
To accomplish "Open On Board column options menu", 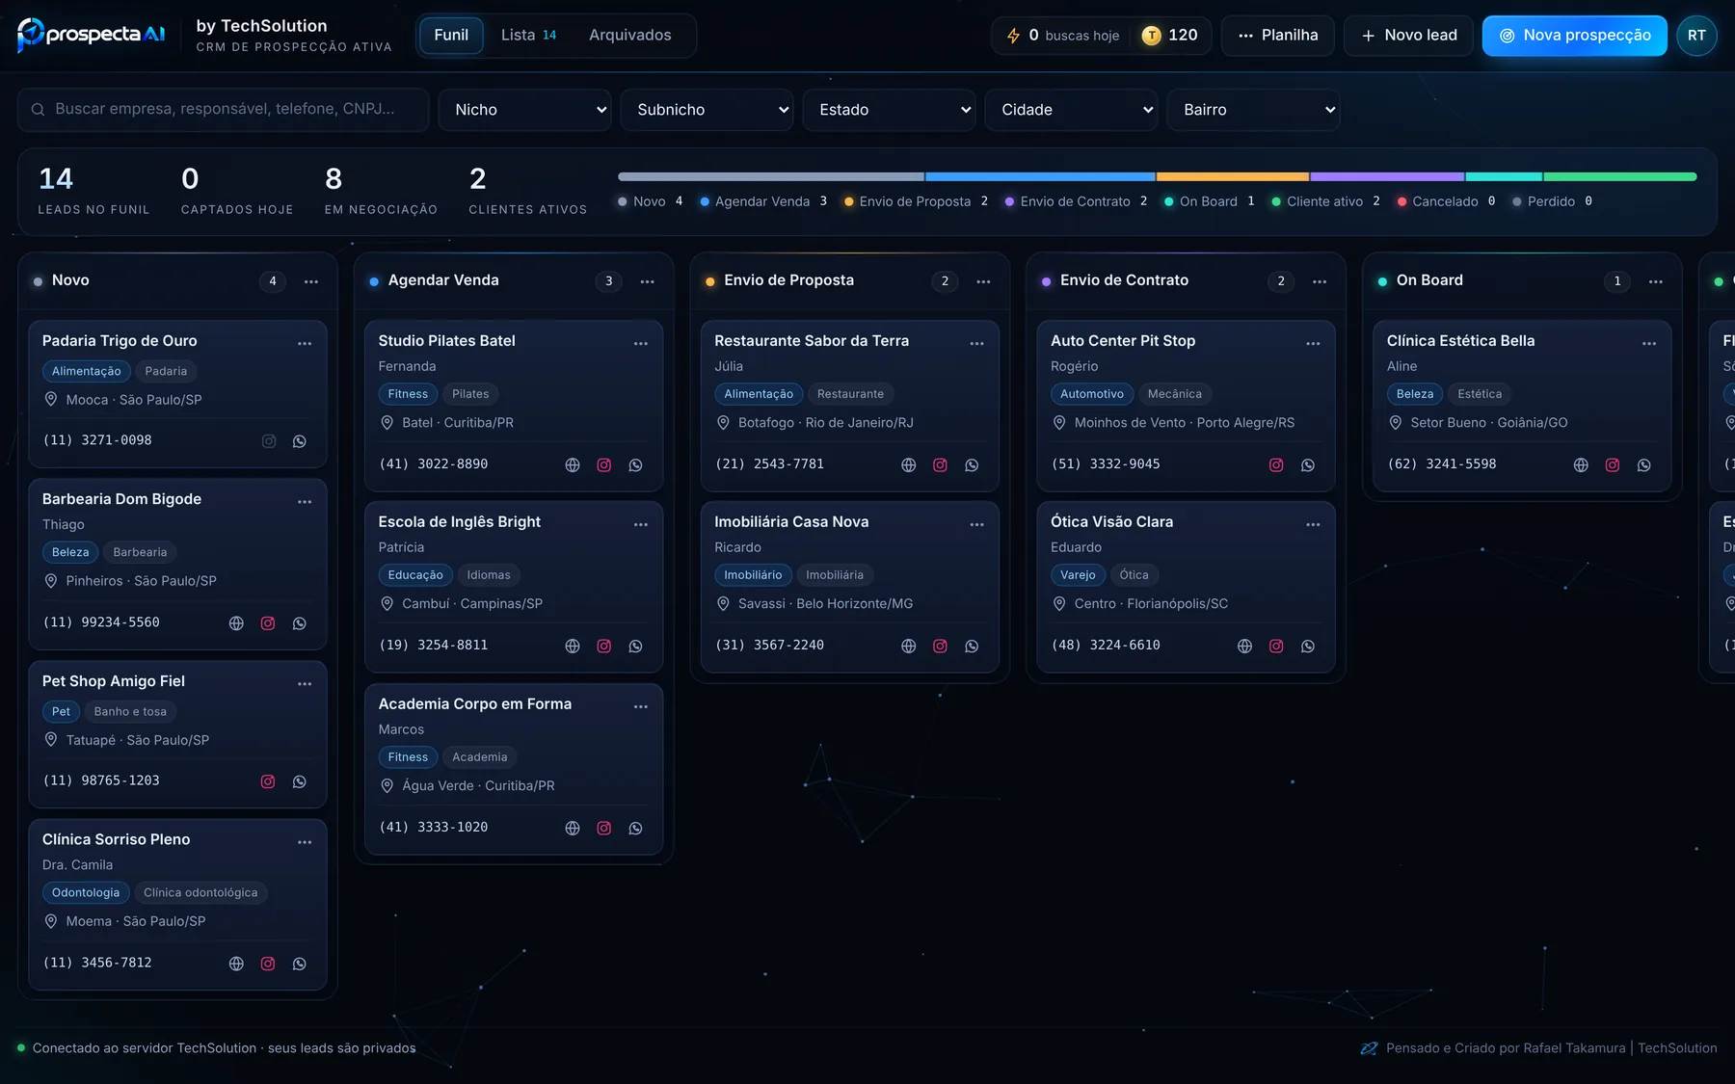I will pyautogui.click(x=1656, y=281).
